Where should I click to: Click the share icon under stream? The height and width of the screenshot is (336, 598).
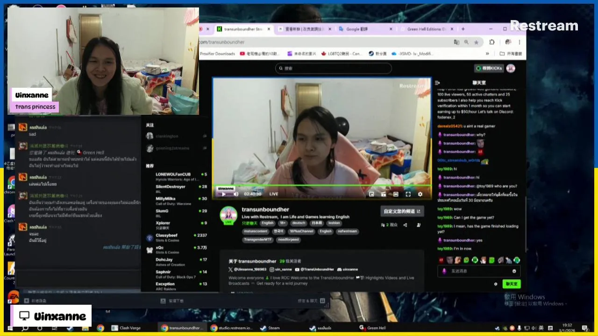tap(405, 225)
